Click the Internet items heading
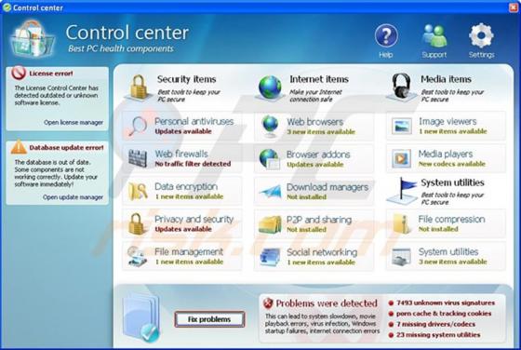 319,79
